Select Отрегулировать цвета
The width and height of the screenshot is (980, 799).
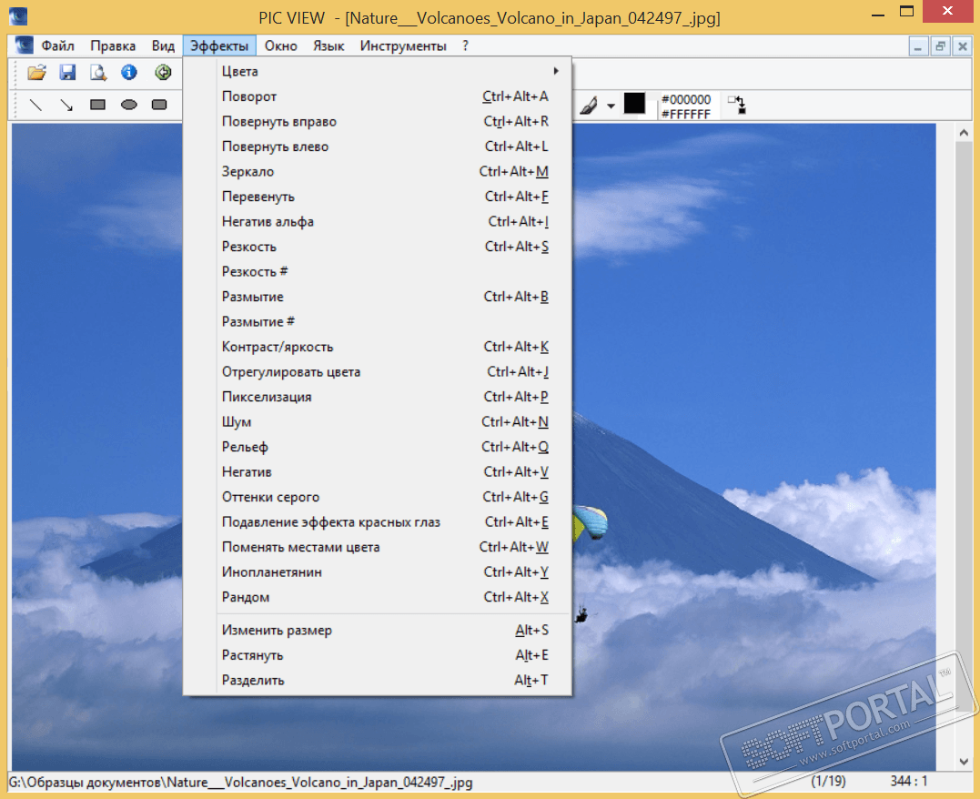378,371
